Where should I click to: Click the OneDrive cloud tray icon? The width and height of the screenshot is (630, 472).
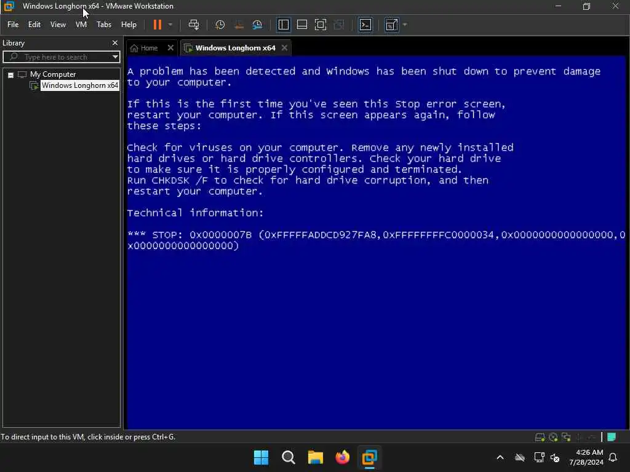click(519, 457)
